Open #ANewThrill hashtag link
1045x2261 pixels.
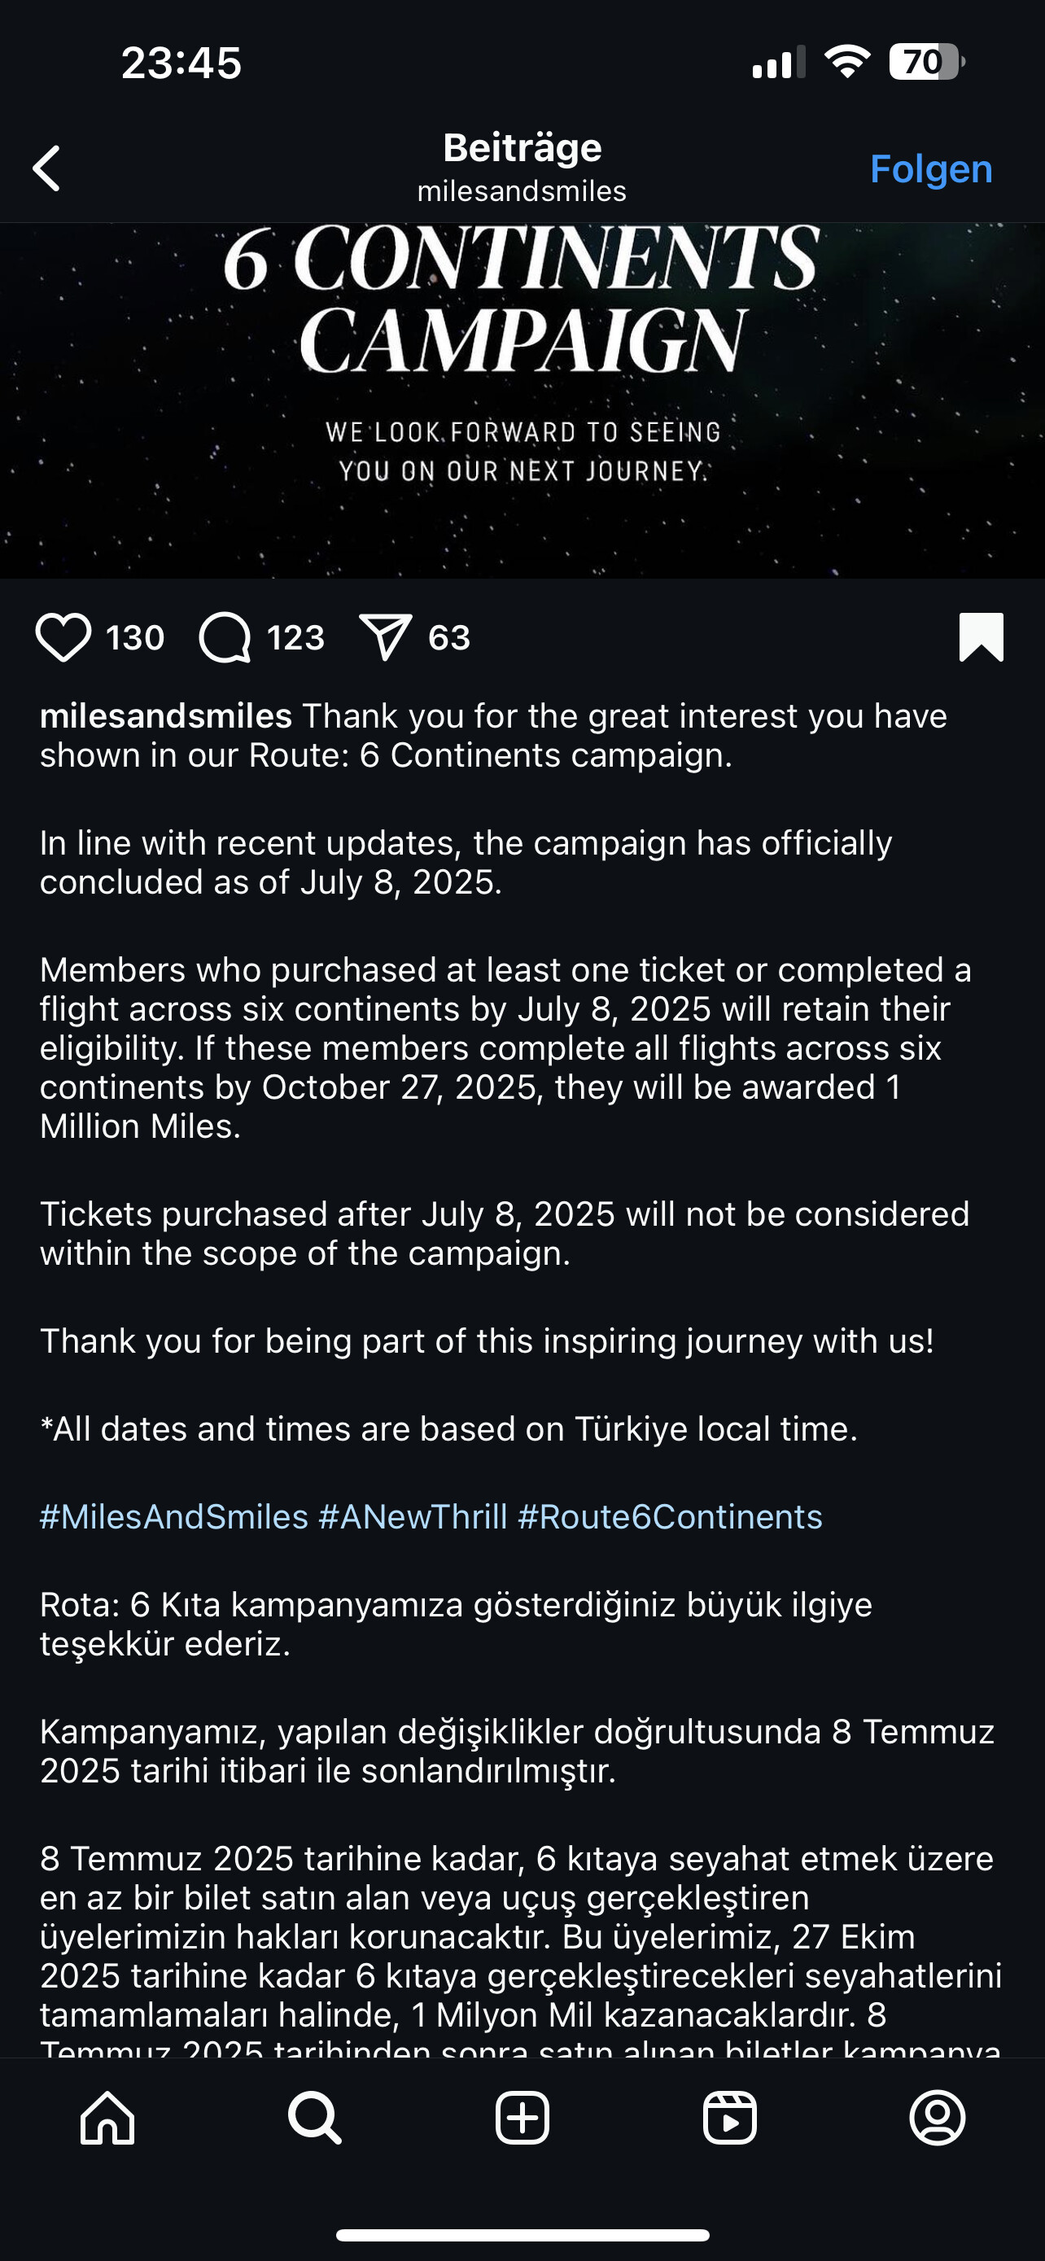(x=413, y=1517)
